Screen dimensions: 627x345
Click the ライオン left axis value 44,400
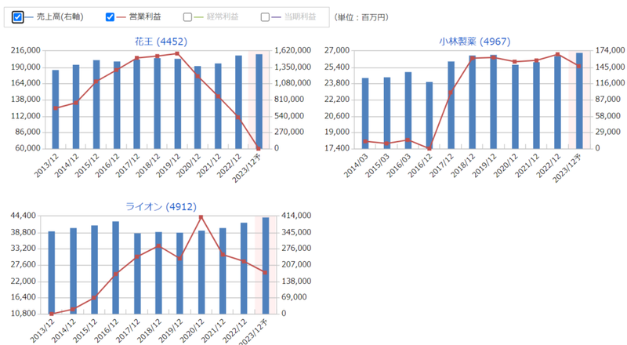tap(24, 216)
